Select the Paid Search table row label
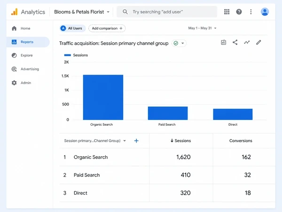This screenshot has width=282, height=212. [86, 175]
